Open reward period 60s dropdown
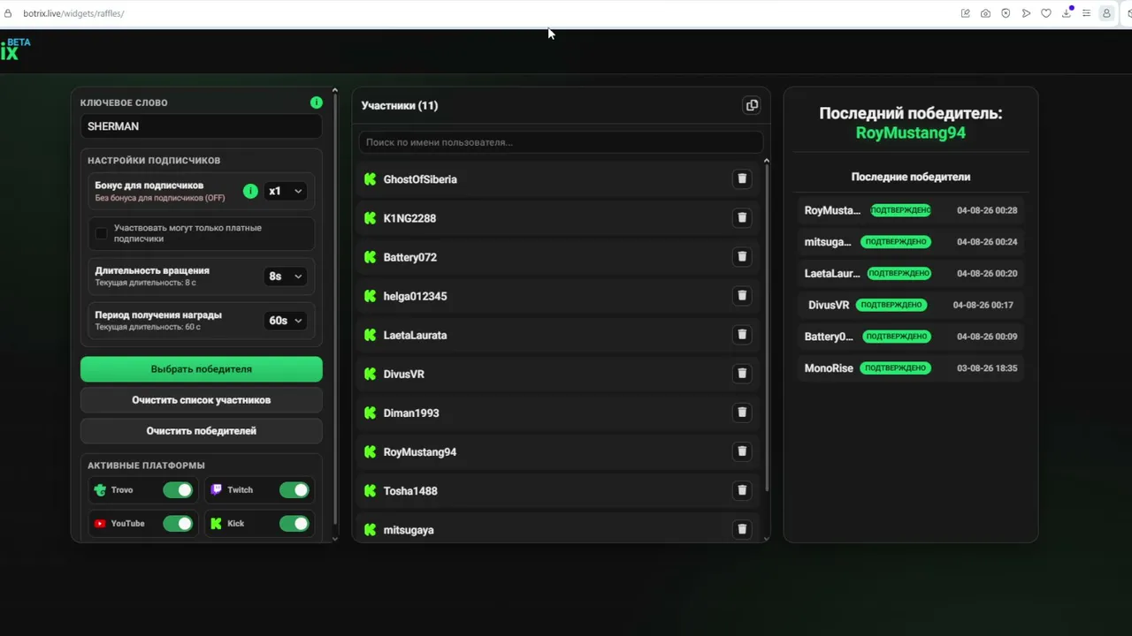The image size is (1132, 636). coord(286,321)
